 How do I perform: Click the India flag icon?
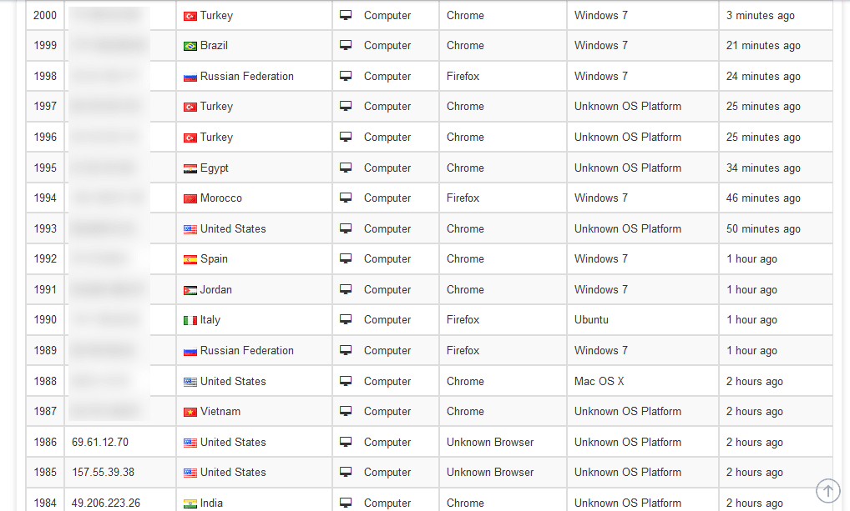point(190,503)
